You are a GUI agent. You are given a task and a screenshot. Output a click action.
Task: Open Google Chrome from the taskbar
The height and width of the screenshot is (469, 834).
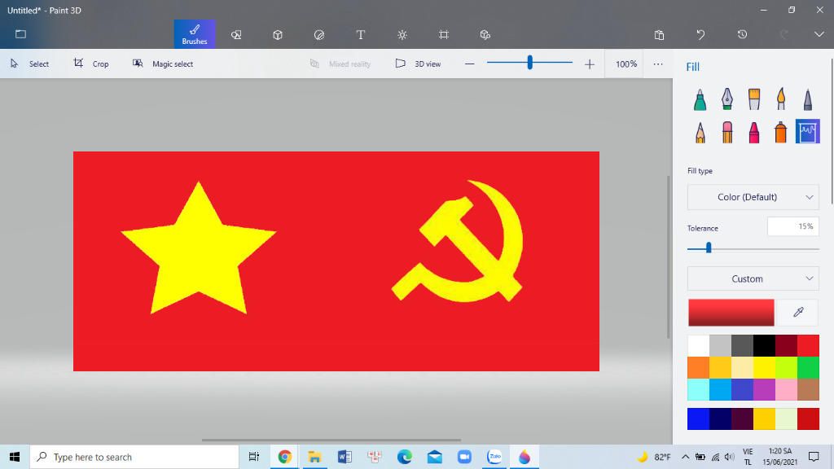[284, 457]
